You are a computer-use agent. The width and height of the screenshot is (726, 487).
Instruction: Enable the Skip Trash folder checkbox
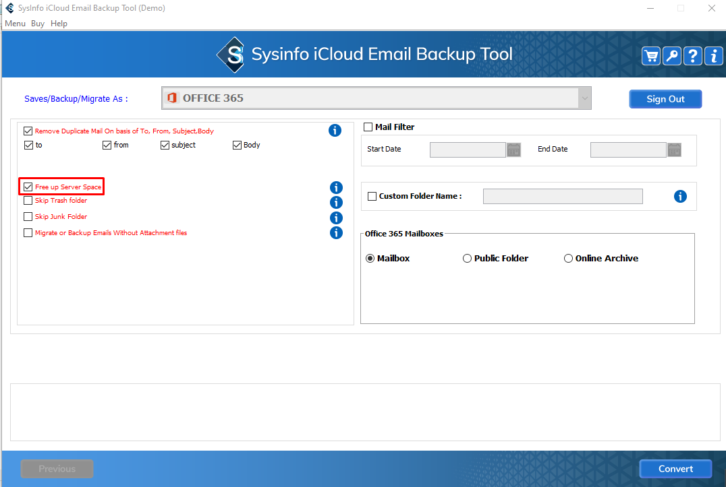(28, 201)
